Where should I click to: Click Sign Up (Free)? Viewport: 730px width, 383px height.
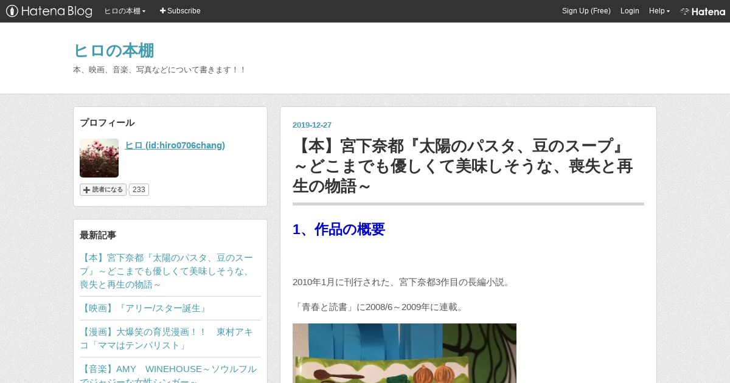tap(586, 11)
